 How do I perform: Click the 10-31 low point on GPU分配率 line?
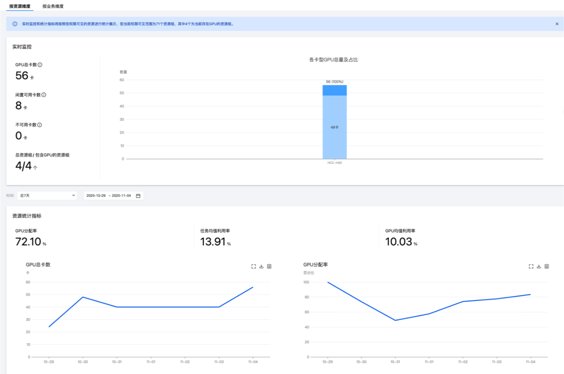click(x=395, y=320)
